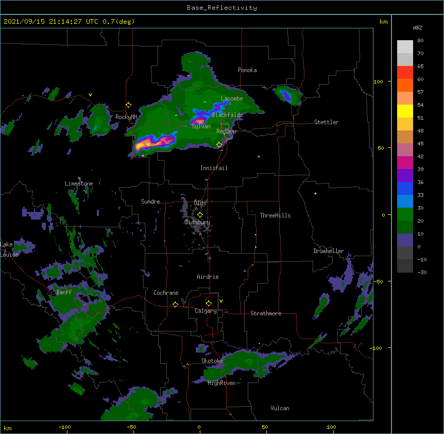Click the Didsbury city label
Viewport: 444px width, 434px height.
(x=197, y=222)
